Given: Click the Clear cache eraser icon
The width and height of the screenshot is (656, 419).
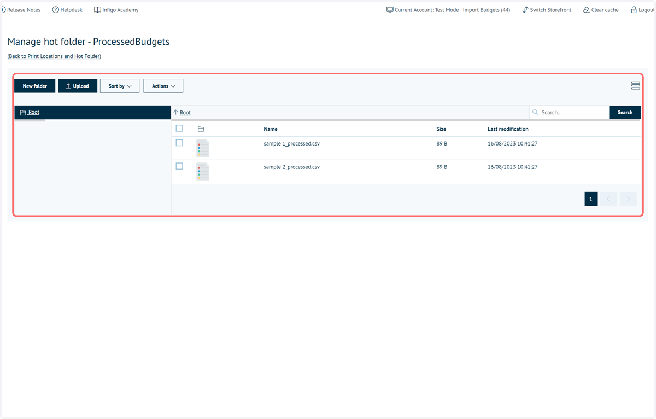Looking at the screenshot, I should (x=586, y=10).
